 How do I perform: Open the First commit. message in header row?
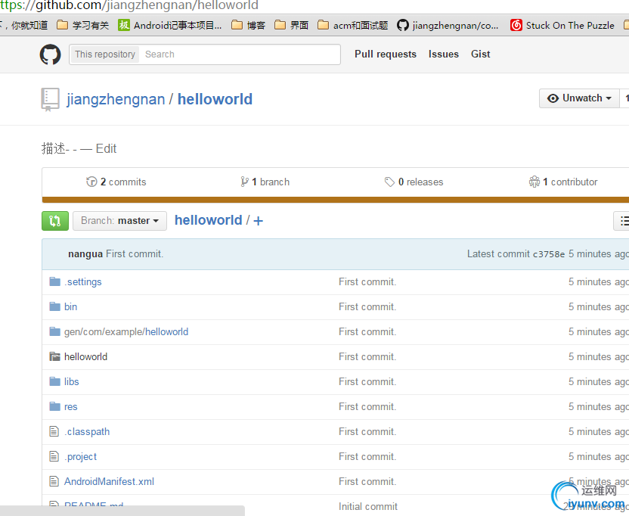click(135, 253)
